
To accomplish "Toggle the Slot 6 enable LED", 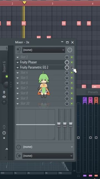I will (x=72, y=83).
